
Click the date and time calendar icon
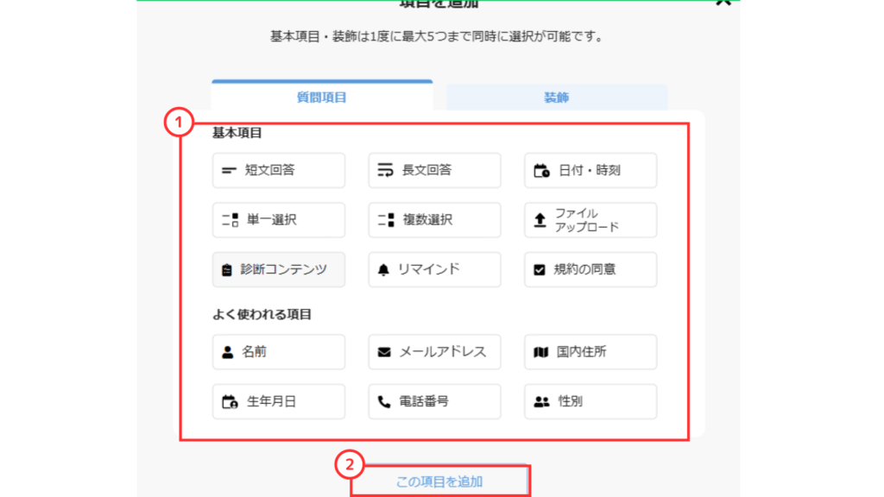(x=541, y=171)
